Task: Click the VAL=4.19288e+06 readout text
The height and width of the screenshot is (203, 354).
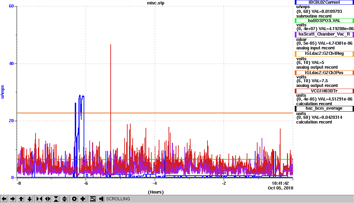Action: 336,29
